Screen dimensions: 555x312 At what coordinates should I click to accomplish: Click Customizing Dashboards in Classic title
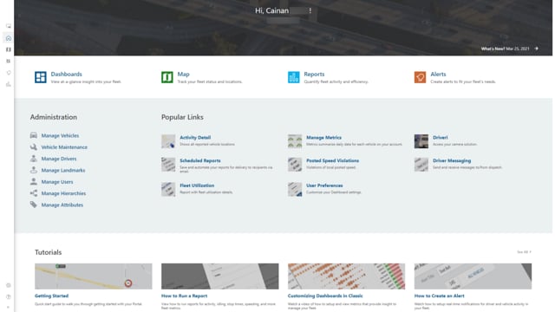325,296
